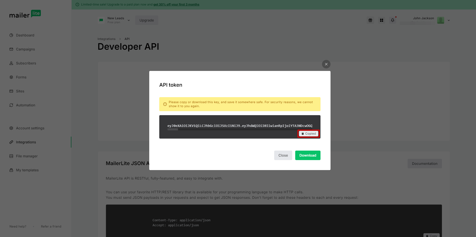Click the 'MailerLite API is RESTful' sentence

164,178
